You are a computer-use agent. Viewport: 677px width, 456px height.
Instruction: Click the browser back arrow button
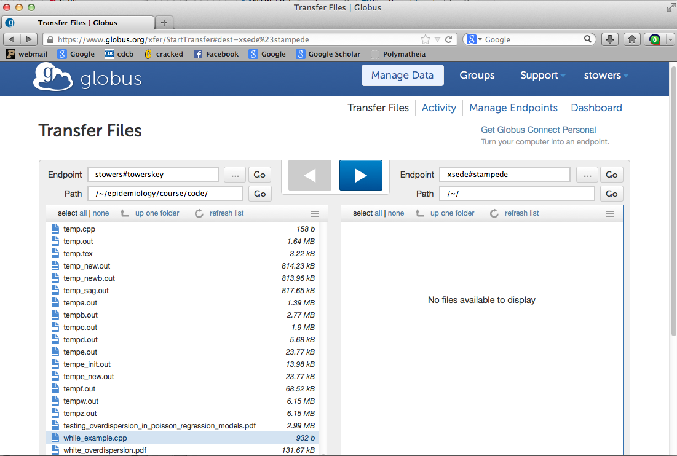point(12,39)
